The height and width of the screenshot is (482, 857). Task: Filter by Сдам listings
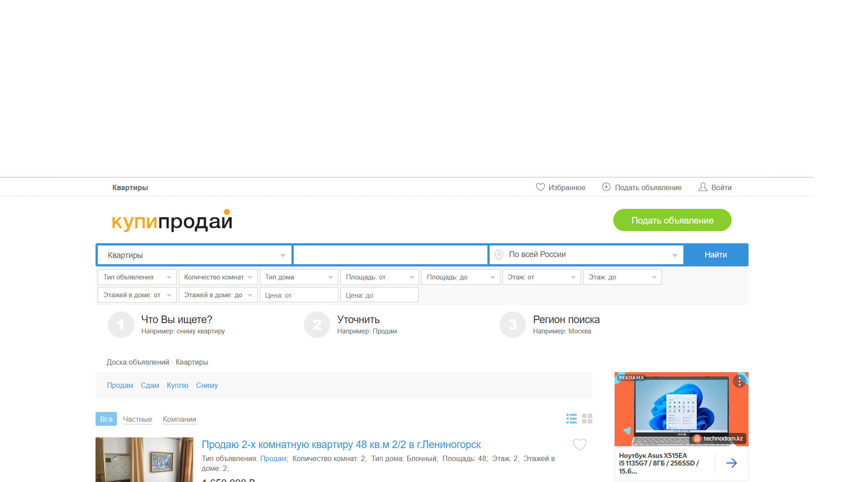150,386
